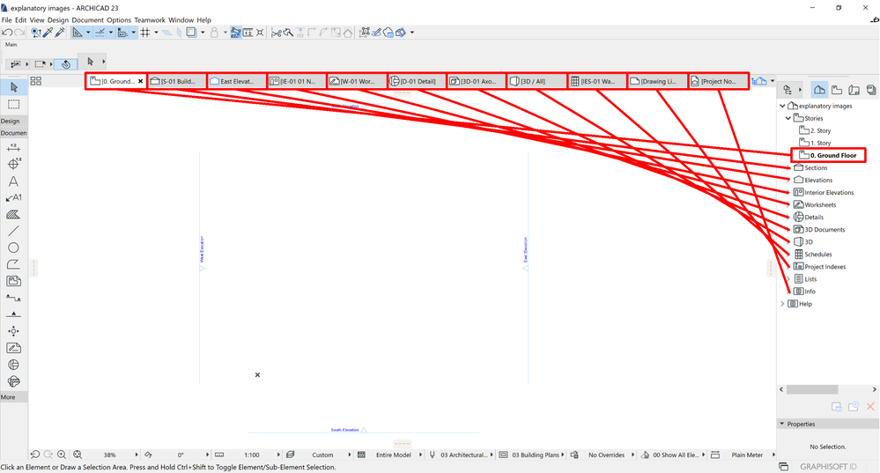
Task: Click the Trace reference icon in toolbar
Action: (x=191, y=33)
